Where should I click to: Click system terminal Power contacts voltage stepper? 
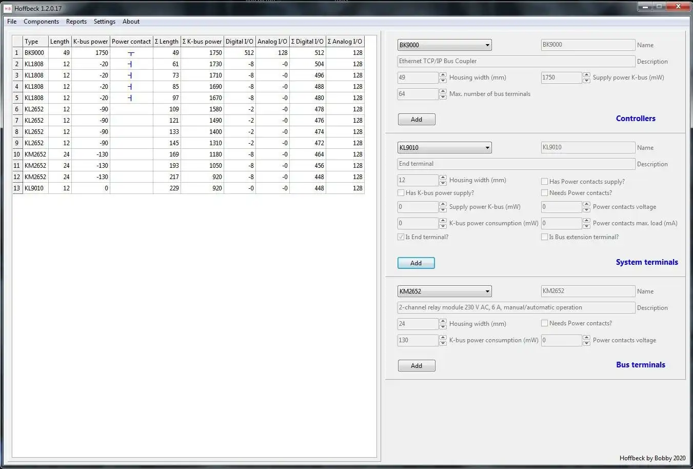[x=586, y=207]
